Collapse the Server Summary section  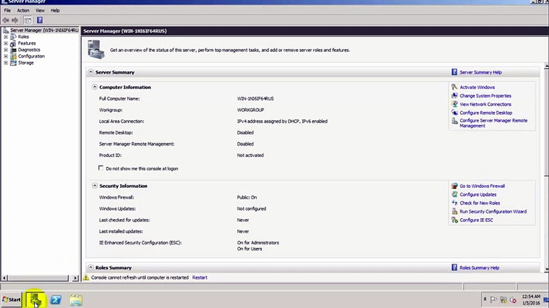[91, 72]
